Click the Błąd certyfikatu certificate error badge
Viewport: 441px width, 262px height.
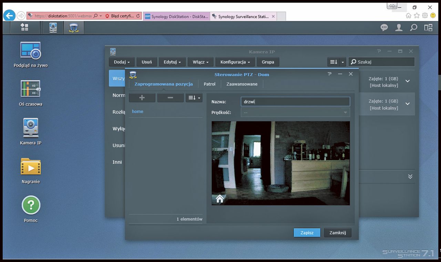(x=120, y=16)
